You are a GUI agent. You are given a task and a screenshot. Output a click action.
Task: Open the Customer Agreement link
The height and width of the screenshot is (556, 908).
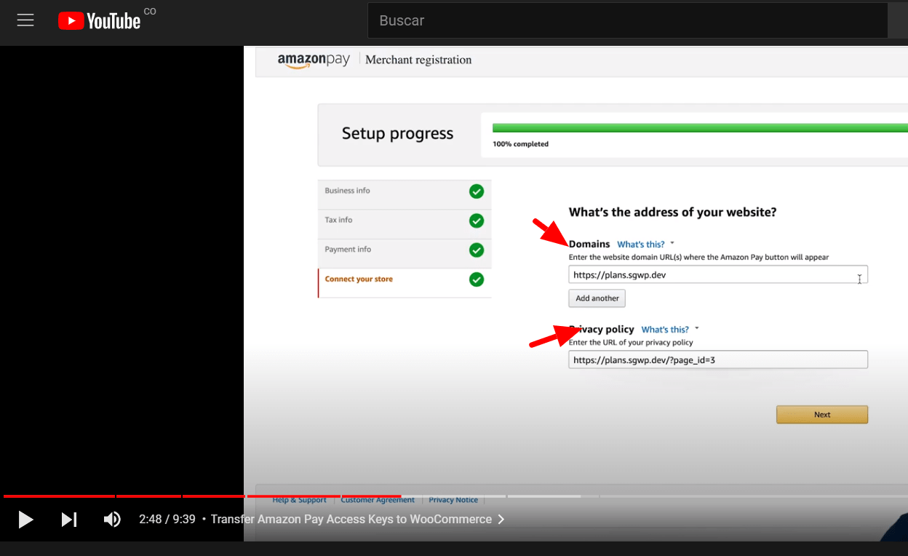point(378,500)
